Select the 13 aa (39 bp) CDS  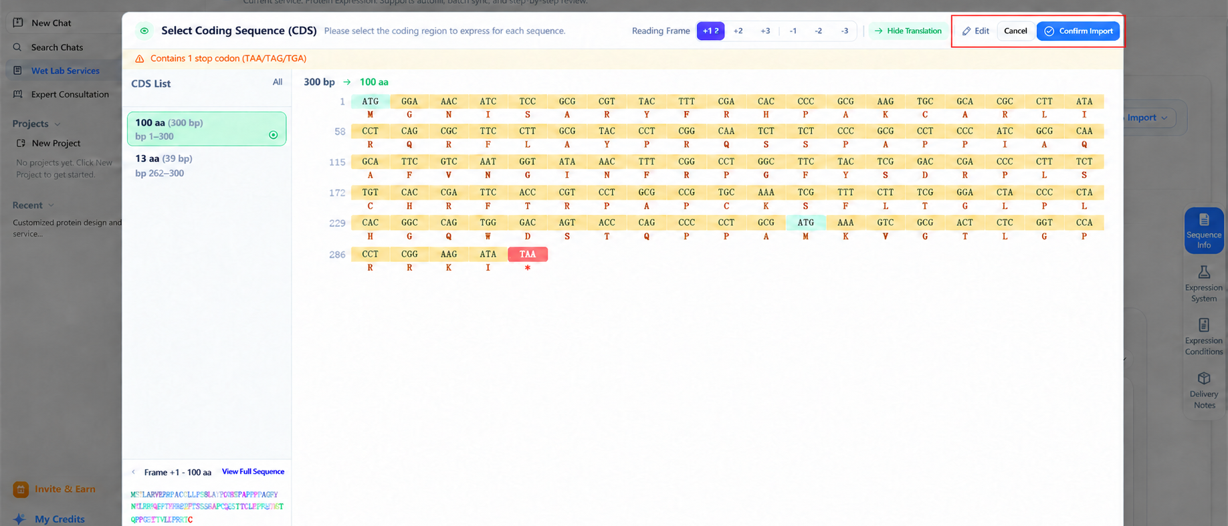point(207,166)
